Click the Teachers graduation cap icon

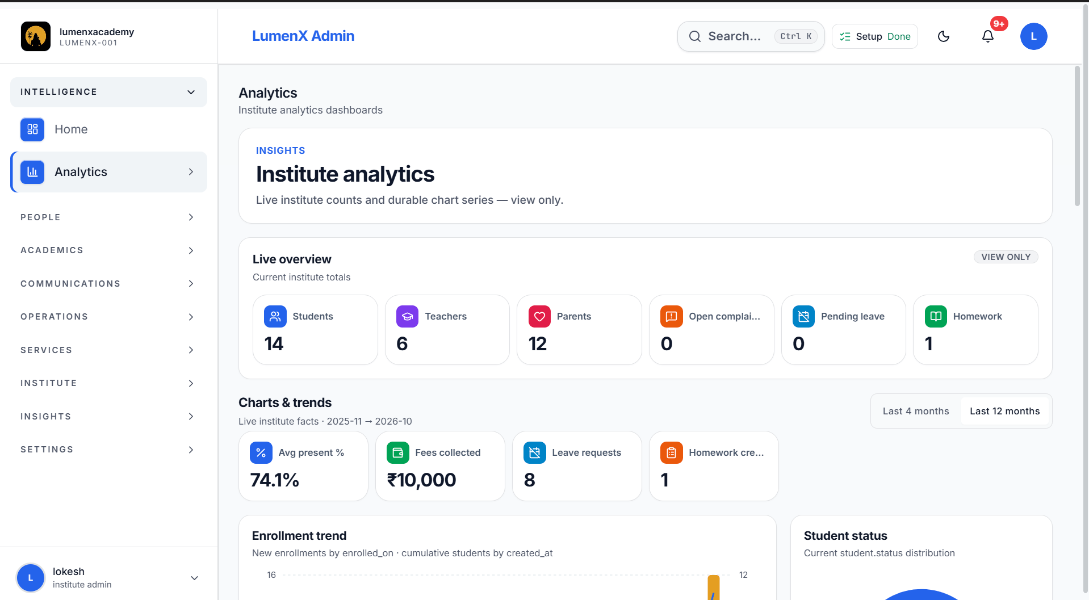(x=408, y=316)
